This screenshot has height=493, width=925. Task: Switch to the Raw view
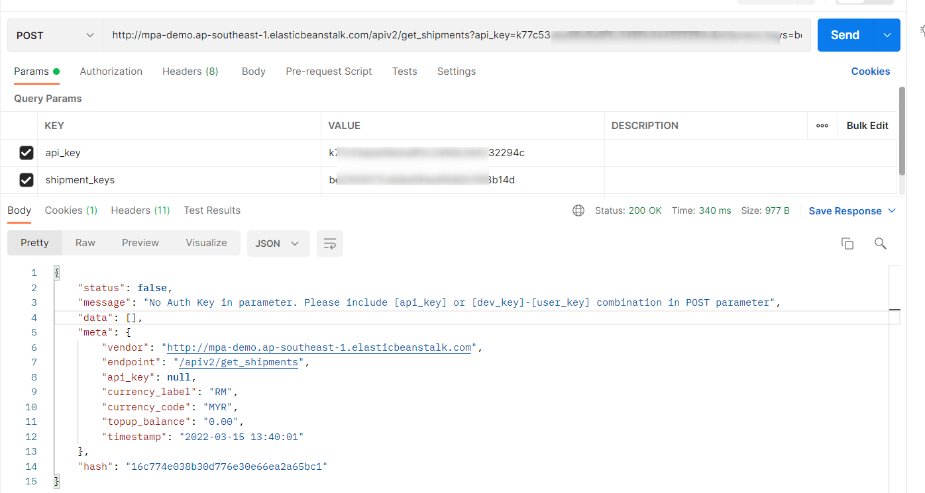[85, 243]
